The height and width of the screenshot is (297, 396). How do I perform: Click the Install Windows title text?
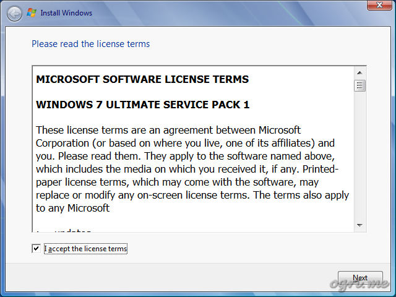(66, 13)
